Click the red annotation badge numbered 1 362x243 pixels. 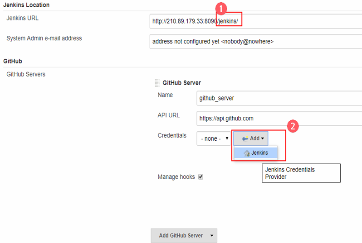point(220,7)
